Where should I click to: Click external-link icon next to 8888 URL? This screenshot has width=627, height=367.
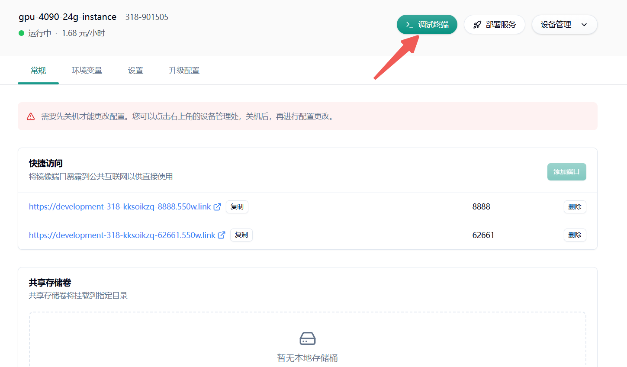217,207
